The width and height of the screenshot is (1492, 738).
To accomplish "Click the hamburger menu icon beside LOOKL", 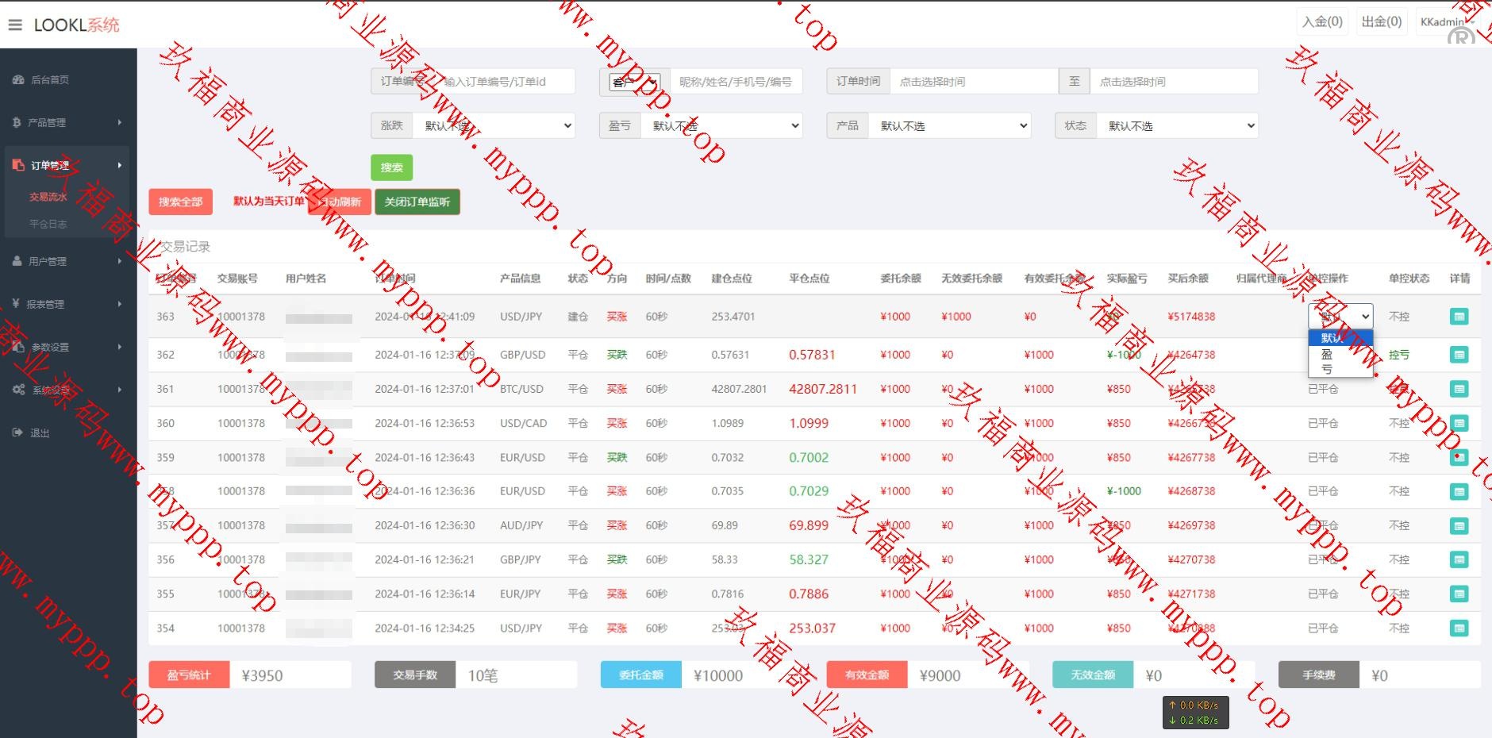I will pos(15,25).
